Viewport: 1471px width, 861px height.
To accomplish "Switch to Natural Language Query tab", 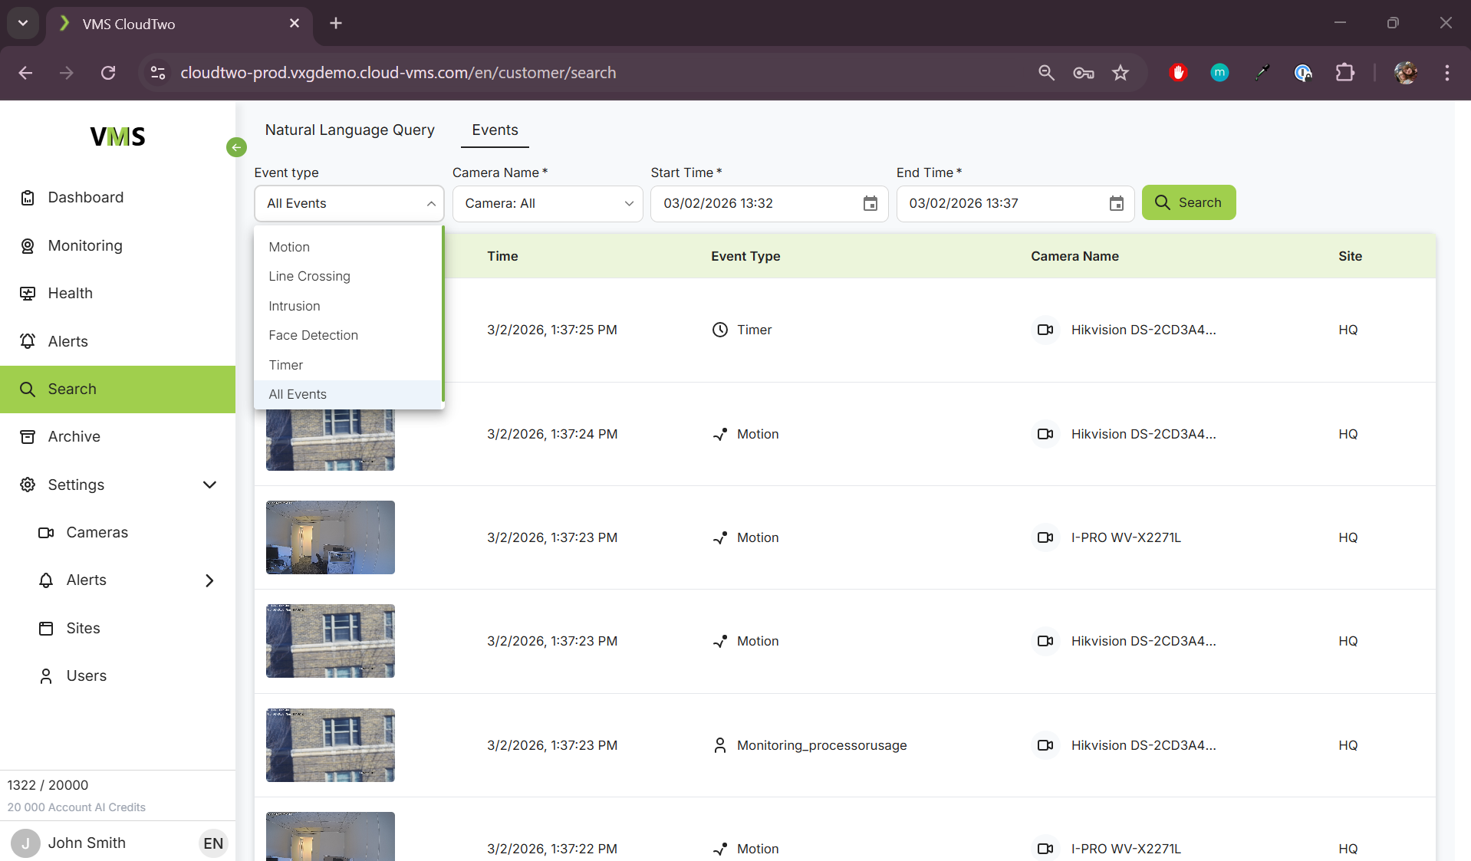I will pyautogui.click(x=350, y=130).
